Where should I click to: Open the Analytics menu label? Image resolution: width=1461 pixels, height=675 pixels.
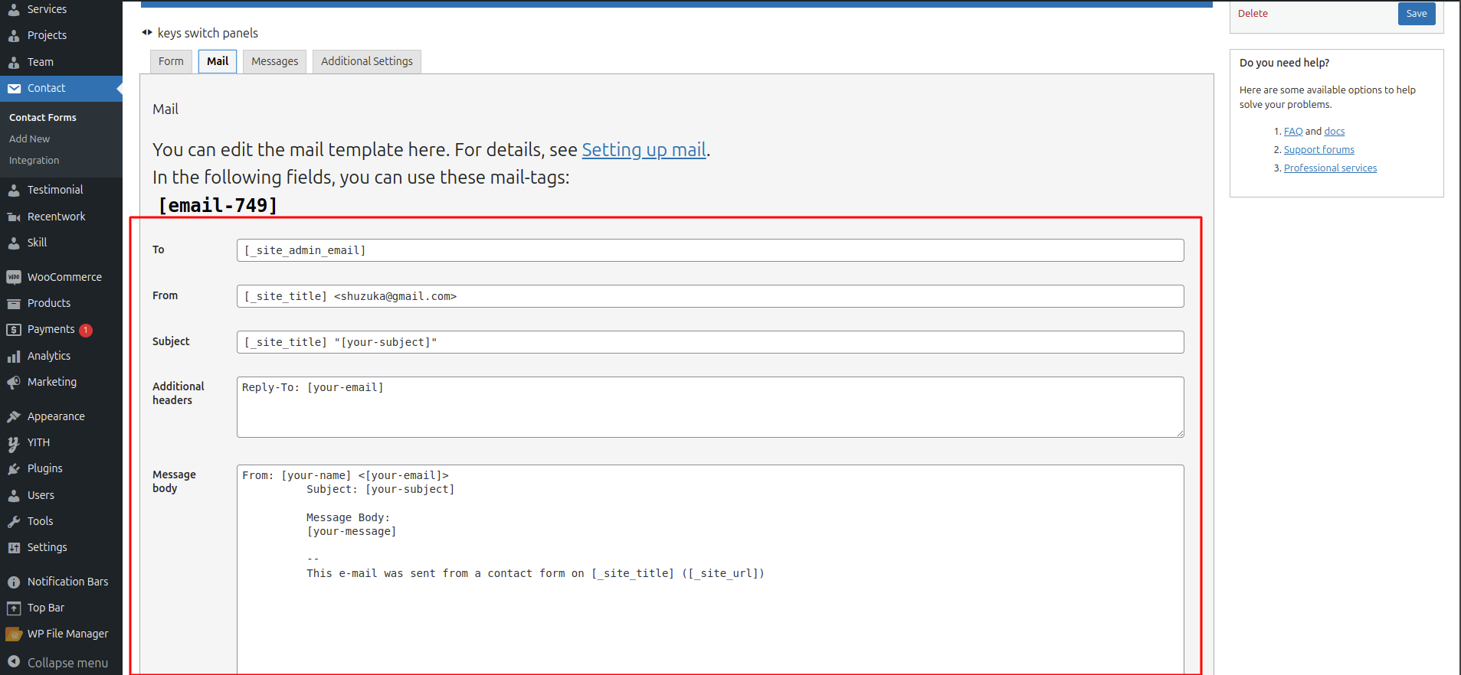[x=49, y=356]
